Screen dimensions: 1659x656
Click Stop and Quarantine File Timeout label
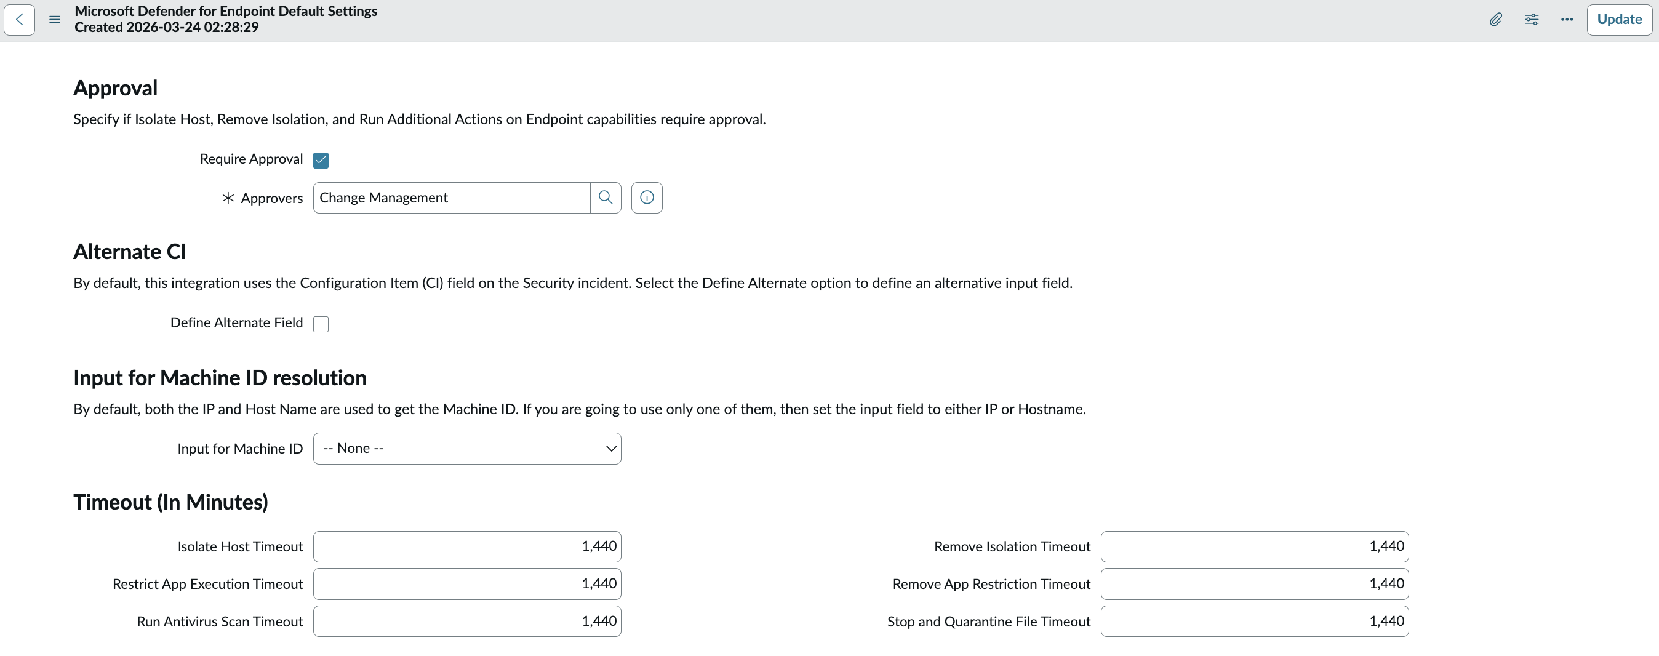pos(989,622)
